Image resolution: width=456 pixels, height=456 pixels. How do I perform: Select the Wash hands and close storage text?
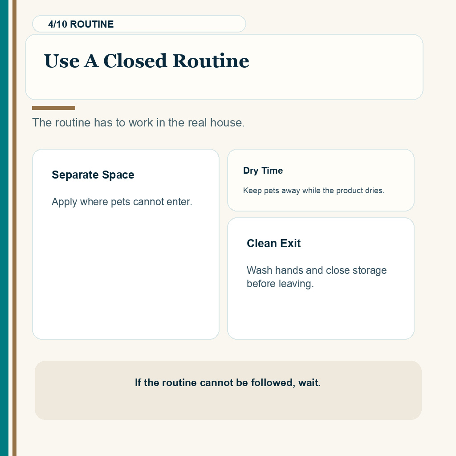tap(317, 277)
